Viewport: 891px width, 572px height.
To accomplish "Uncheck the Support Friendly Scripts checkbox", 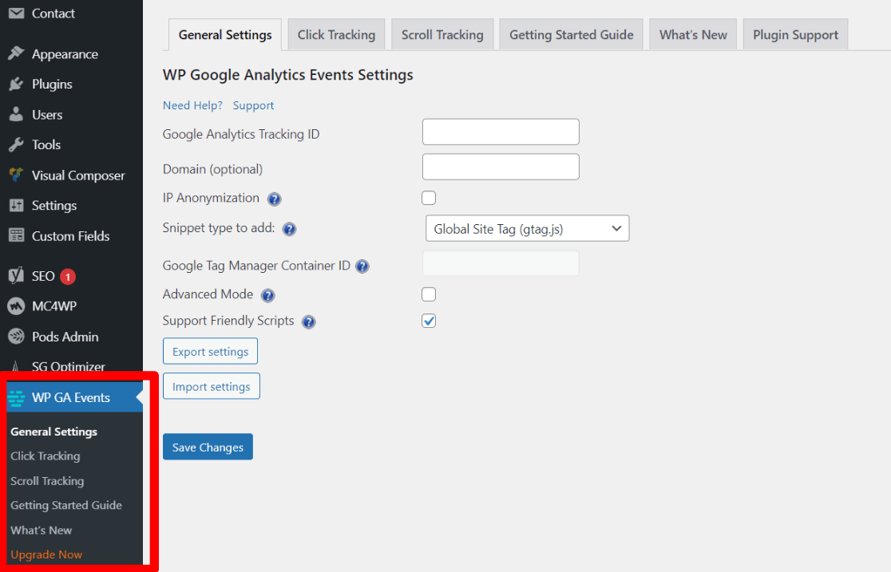I will (429, 321).
